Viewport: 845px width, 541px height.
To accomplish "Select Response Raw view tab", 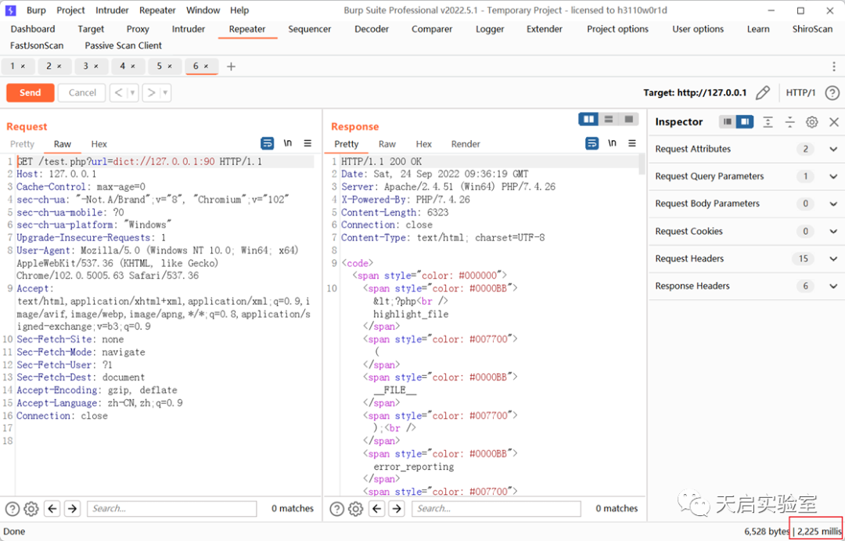I will tap(387, 144).
